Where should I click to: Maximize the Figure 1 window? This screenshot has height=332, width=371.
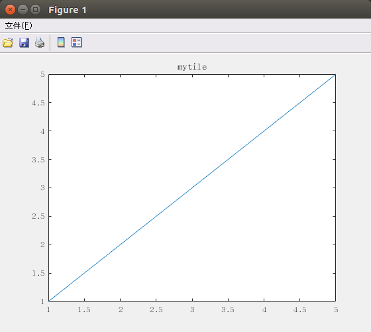click(x=36, y=10)
